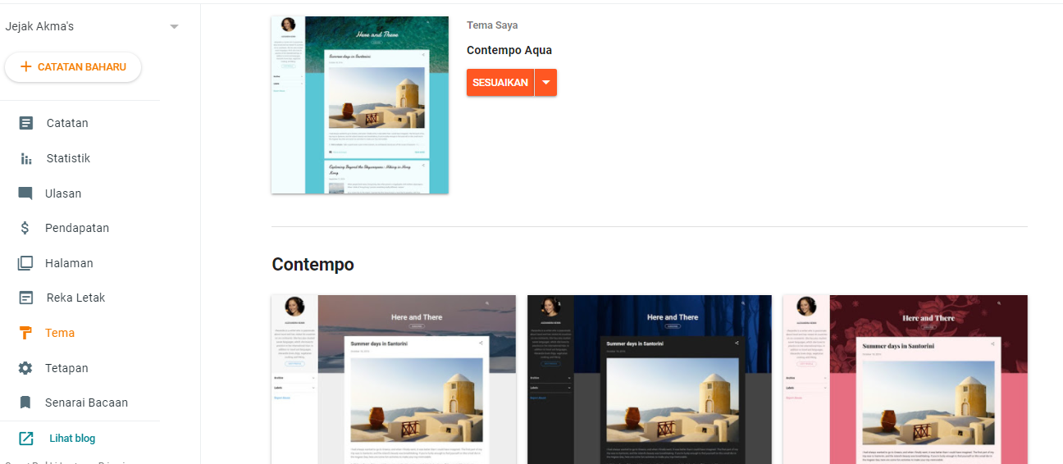This screenshot has height=464, width=1063.
Task: Click the Lihat blog external link icon
Action: (26, 438)
